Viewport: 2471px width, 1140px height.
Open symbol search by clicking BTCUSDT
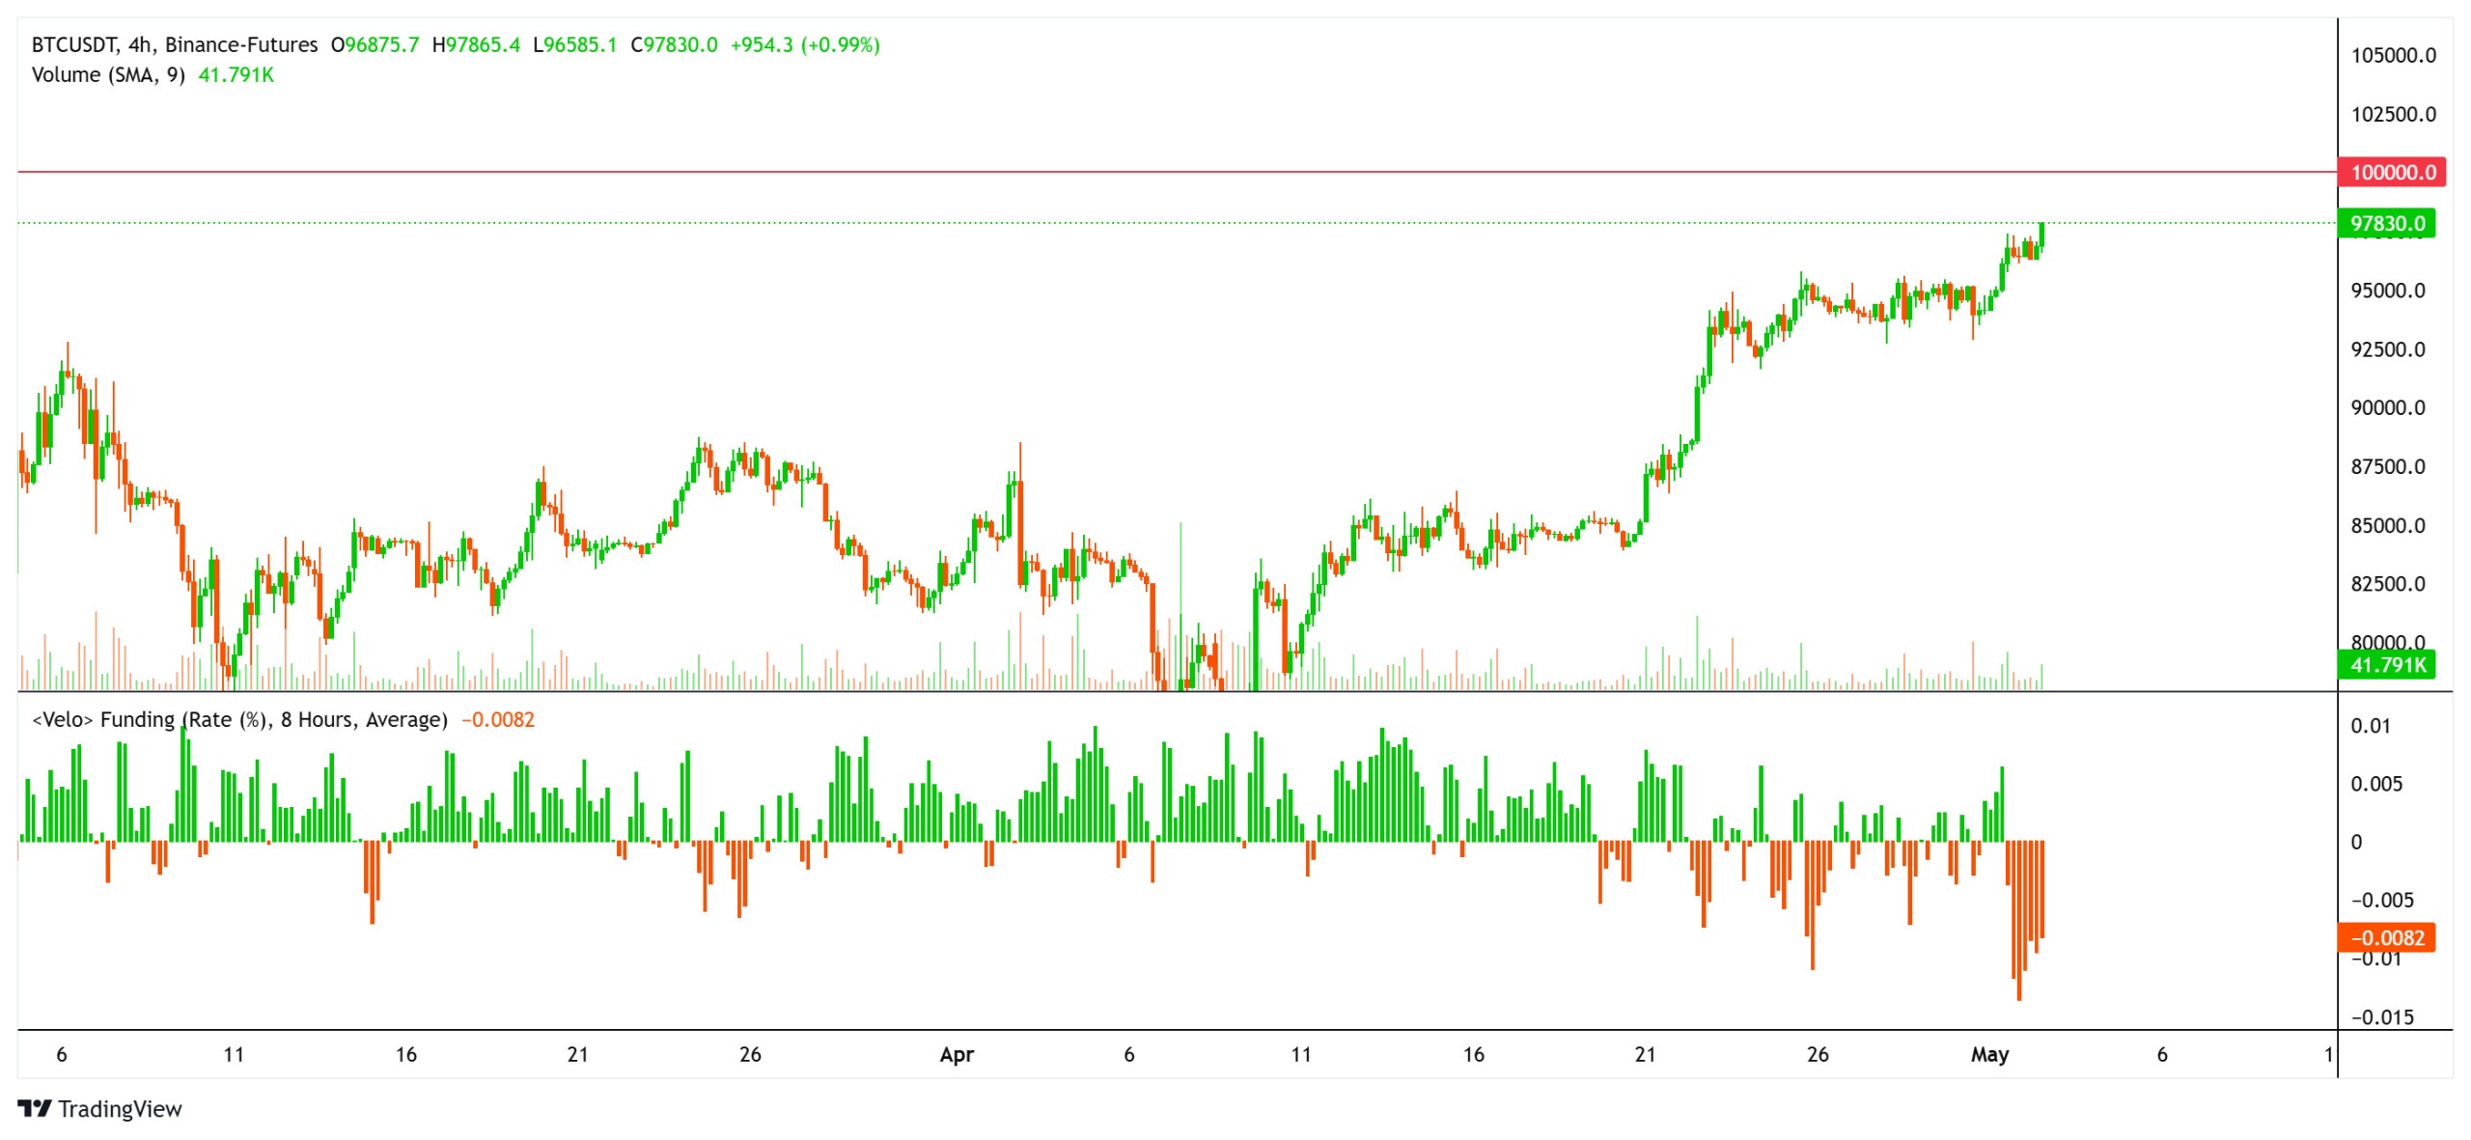click(73, 42)
